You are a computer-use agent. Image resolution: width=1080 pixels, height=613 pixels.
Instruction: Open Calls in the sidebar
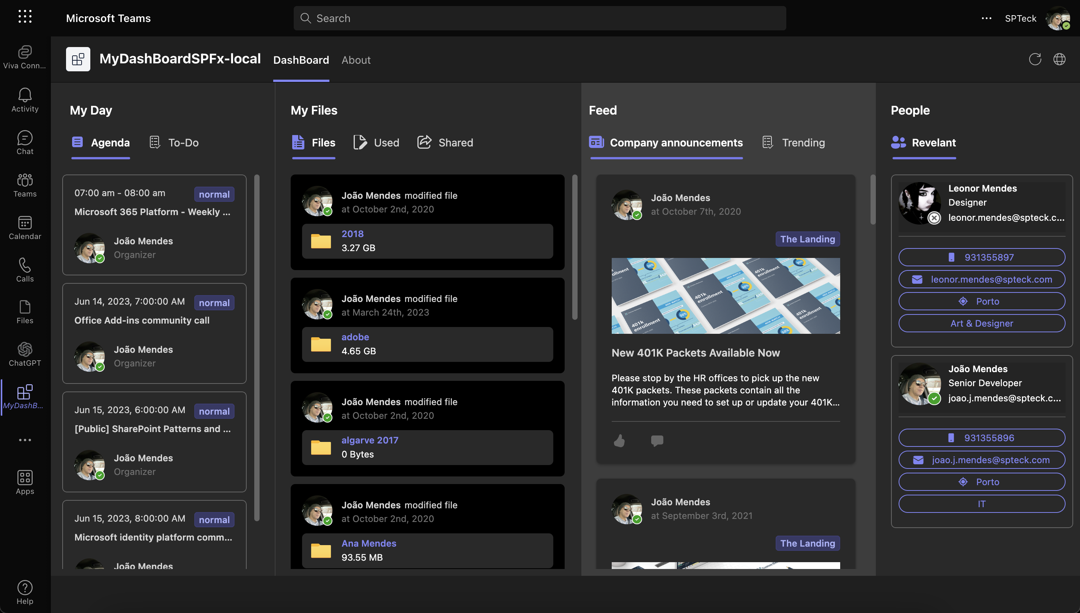point(25,270)
